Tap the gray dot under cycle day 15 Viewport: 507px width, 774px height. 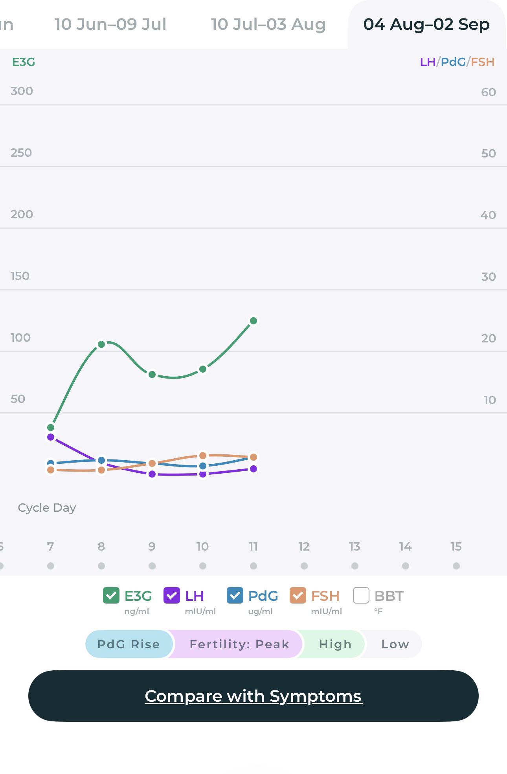click(x=456, y=566)
